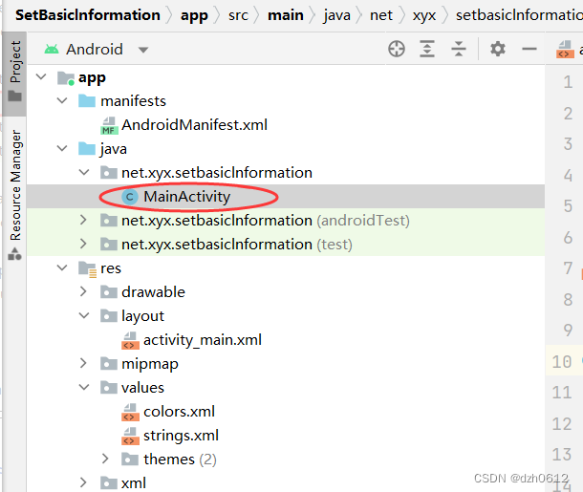Expand the xml folder

tap(83, 482)
